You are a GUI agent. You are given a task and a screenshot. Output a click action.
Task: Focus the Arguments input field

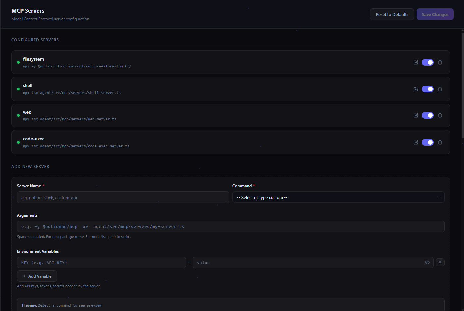point(231,227)
